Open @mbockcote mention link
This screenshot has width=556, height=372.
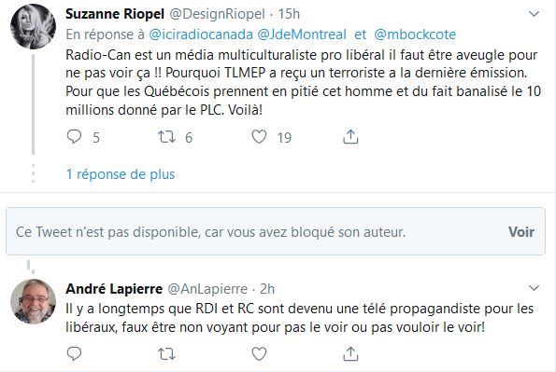[415, 34]
